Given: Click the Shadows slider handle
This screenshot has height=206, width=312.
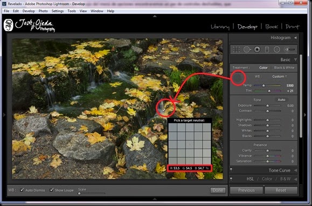Looking at the screenshot, I should tap(268, 125).
